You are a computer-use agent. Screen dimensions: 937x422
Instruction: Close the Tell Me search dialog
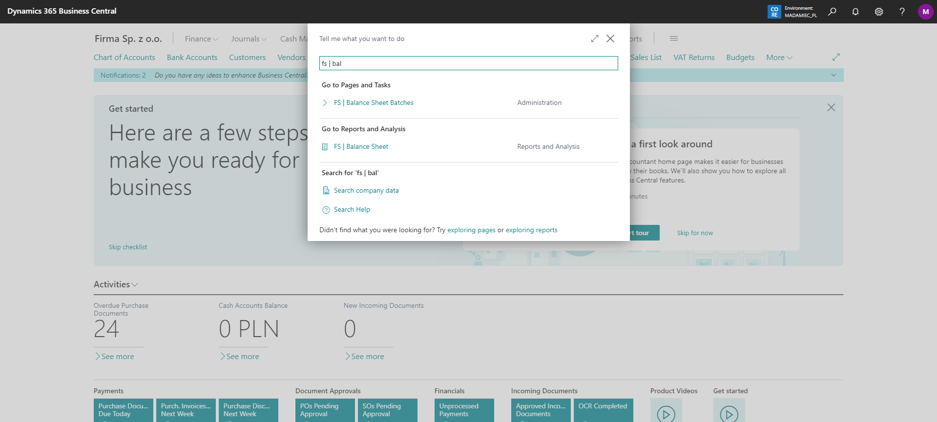point(610,39)
